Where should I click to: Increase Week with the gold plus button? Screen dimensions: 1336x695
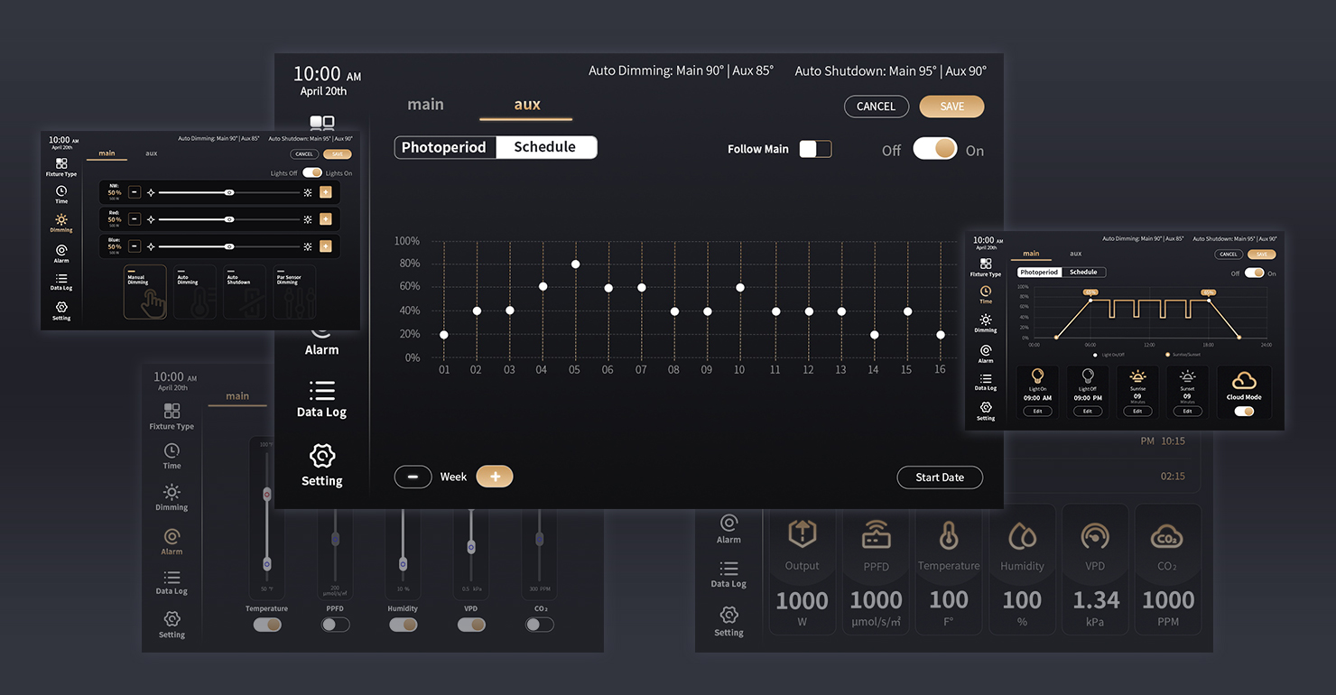click(495, 477)
